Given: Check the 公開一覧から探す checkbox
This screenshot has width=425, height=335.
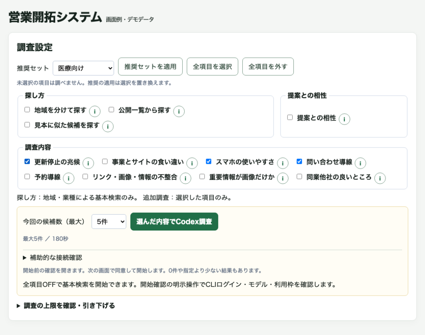Looking at the screenshot, I should [x=111, y=110].
